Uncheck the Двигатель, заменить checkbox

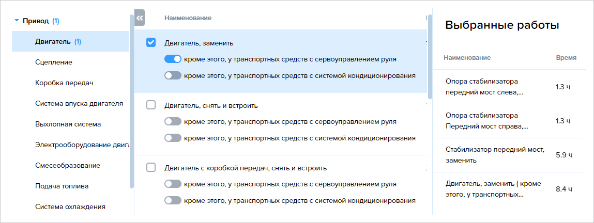[x=151, y=43]
